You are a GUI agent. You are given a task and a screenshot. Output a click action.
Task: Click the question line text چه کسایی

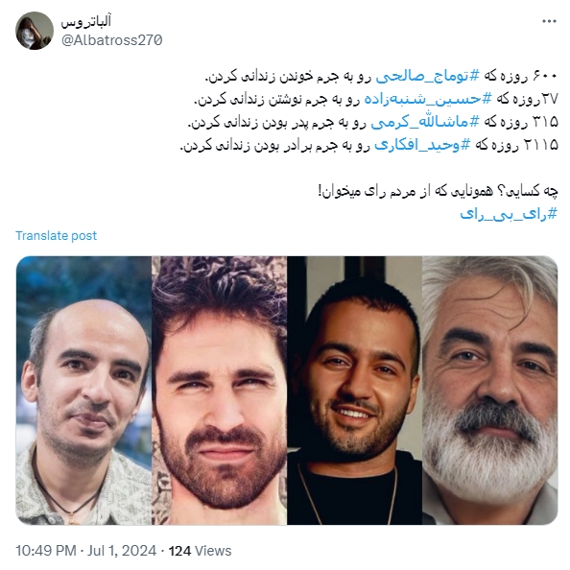pos(438,191)
